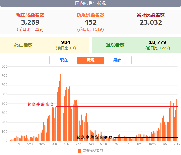Click the 現在感染者数 value 3,269

point(30,22)
